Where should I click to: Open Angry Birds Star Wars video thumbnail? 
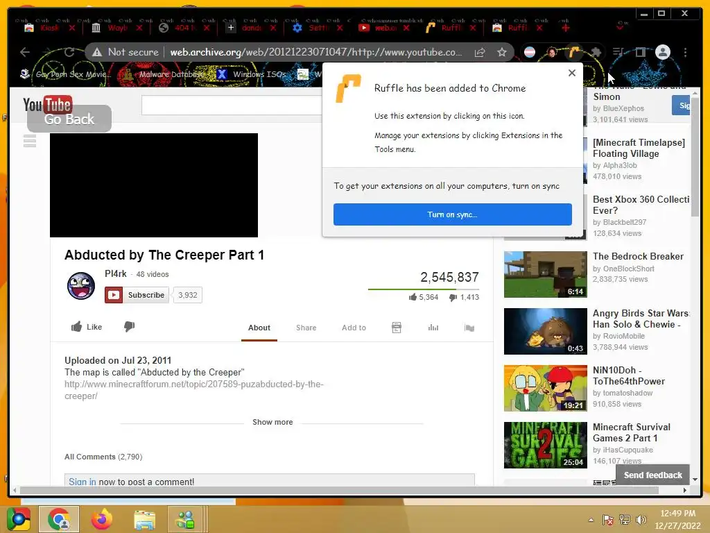tap(546, 331)
